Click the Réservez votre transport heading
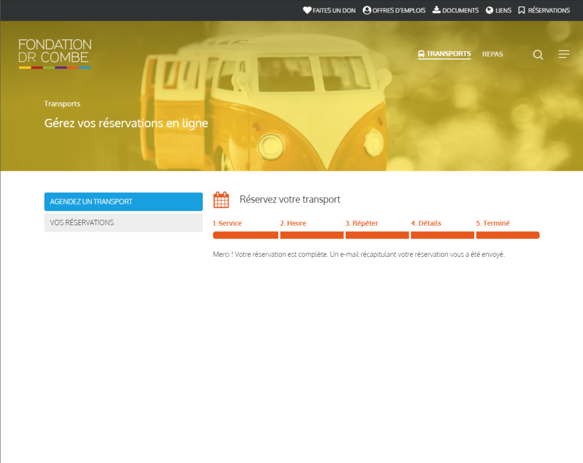Image resolution: width=583 pixels, height=463 pixels. (290, 199)
